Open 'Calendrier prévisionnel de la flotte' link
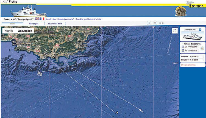 coord(88,19)
